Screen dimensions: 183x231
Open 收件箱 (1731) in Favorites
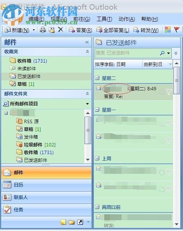click(x=29, y=61)
